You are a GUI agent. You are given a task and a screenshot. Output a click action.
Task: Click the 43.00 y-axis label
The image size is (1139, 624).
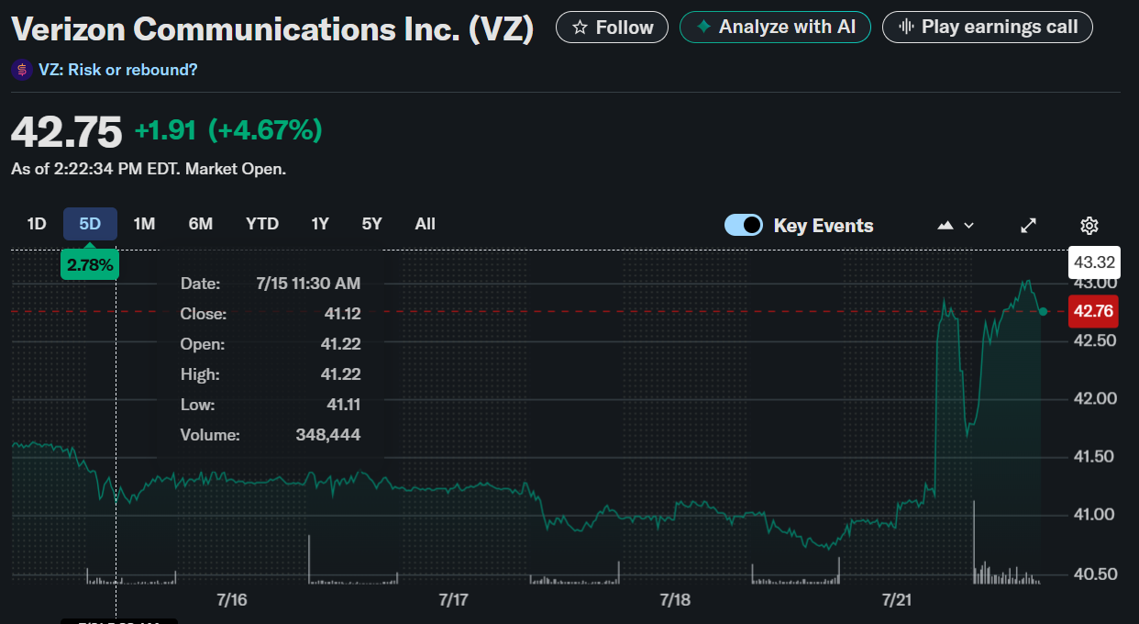pyautogui.click(x=1093, y=284)
